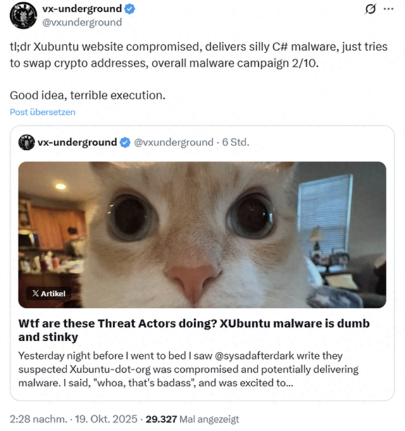The image size is (405, 431).
Task: Click "Post übersetzen" to translate the post
Action: point(42,112)
